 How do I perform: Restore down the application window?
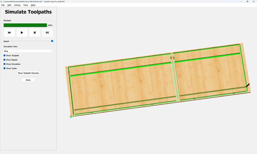pyautogui.click(x=247, y=1)
